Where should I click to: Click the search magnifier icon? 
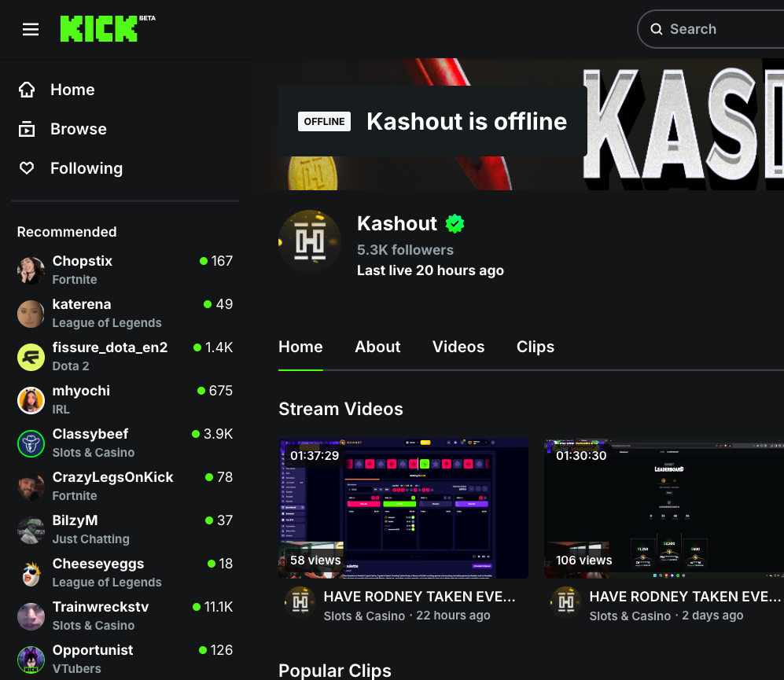(x=656, y=29)
